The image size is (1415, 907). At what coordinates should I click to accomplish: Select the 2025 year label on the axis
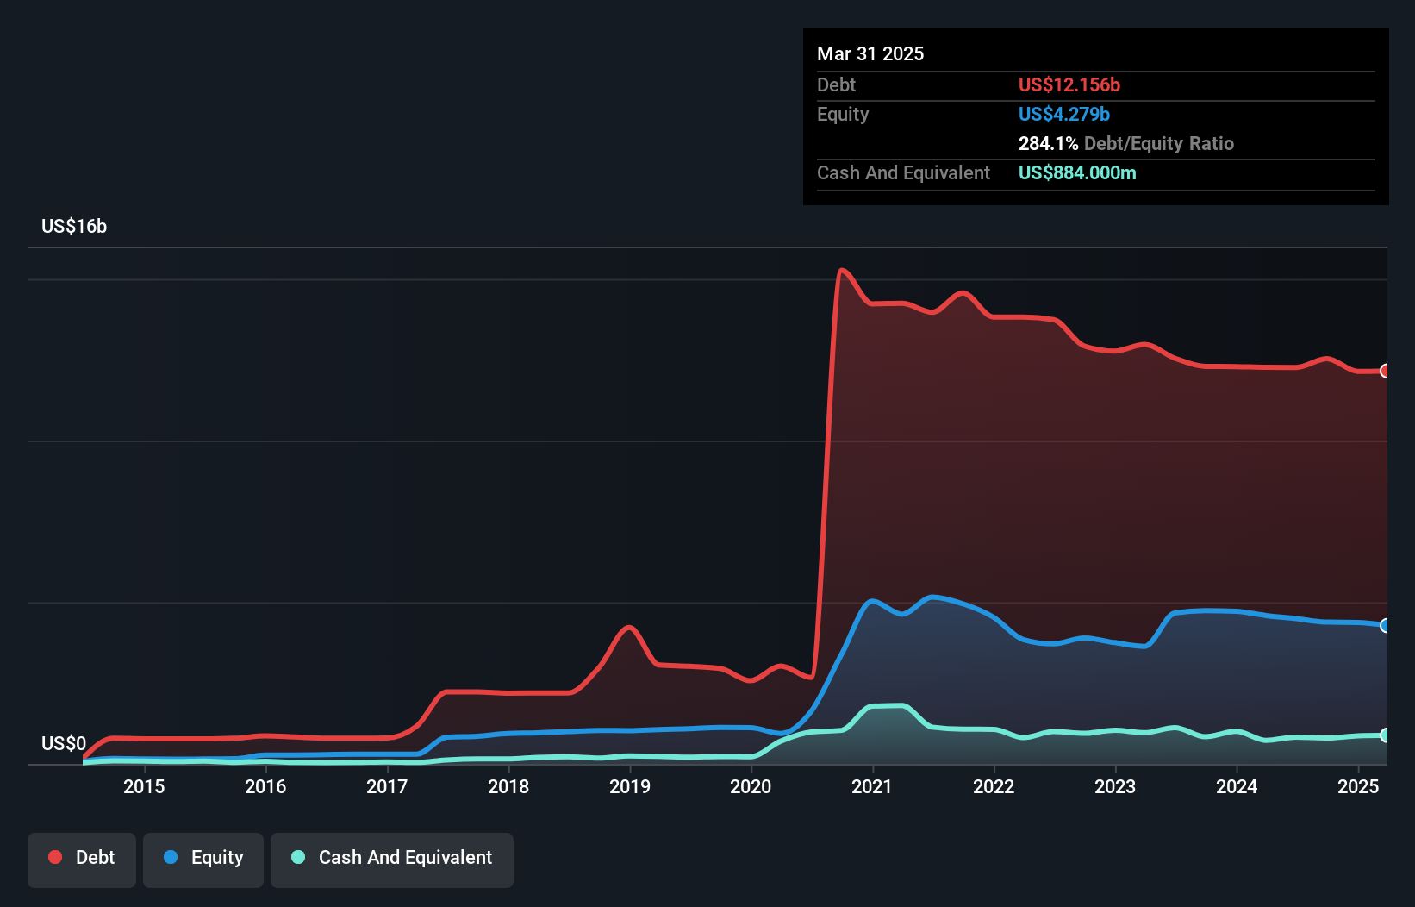pos(1359,786)
